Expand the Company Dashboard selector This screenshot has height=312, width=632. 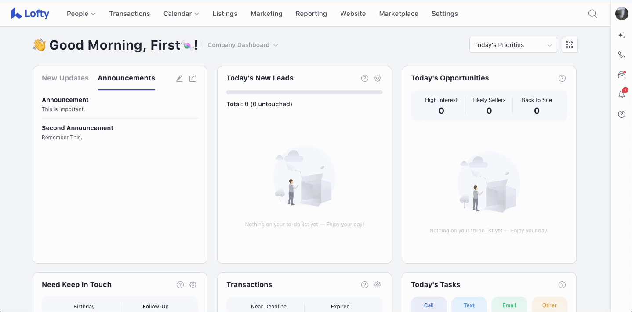click(243, 45)
